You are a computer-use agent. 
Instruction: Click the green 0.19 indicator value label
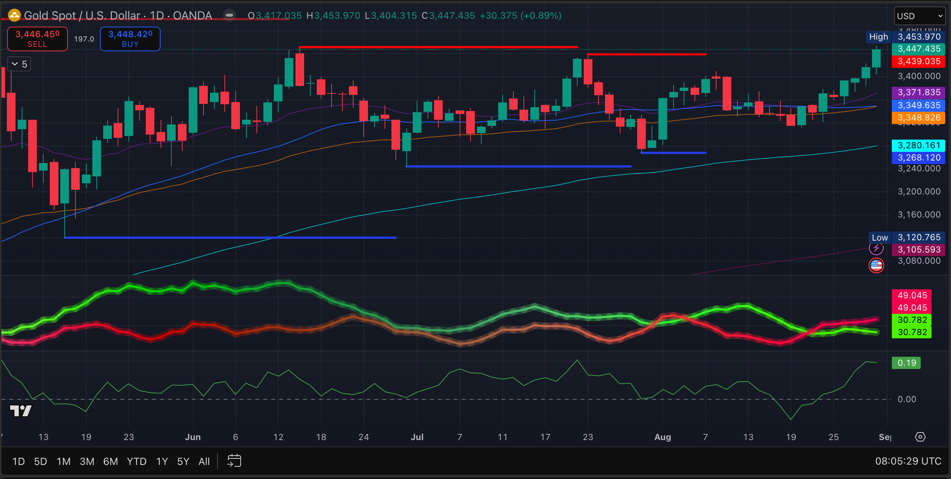click(x=906, y=363)
